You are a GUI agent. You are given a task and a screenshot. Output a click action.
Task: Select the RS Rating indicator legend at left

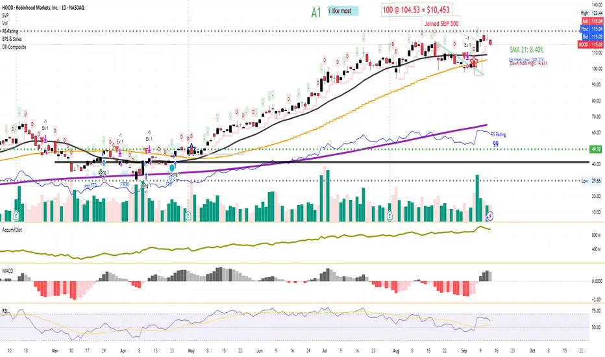[x=10, y=31]
